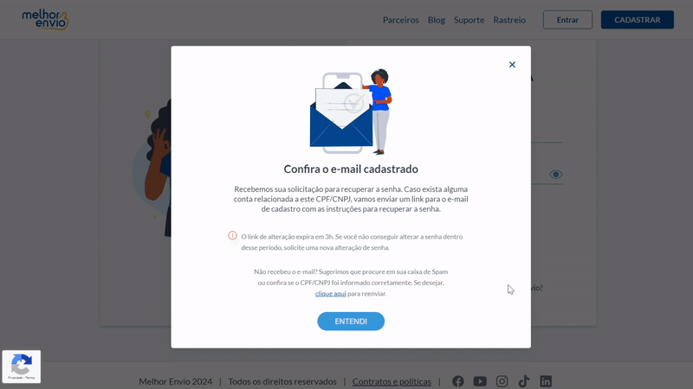Open the Facebook footer icon
Viewport: 693px width, 389px height.
[x=458, y=381]
